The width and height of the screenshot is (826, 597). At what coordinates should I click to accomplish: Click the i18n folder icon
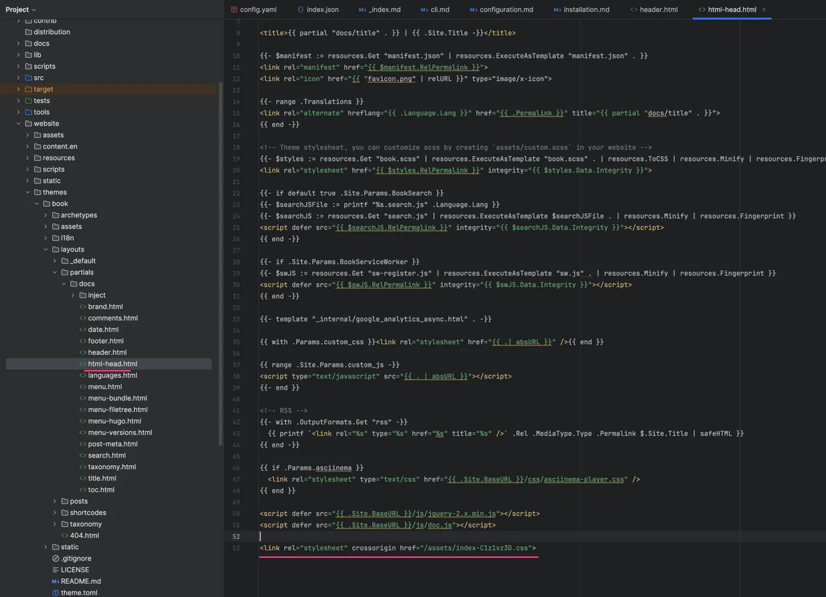[56, 238]
